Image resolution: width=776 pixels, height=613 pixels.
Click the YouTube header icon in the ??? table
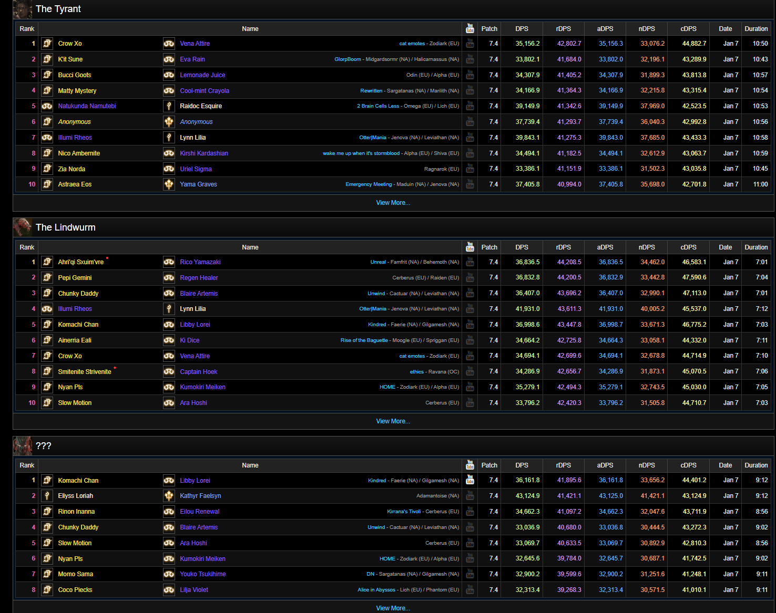[470, 465]
